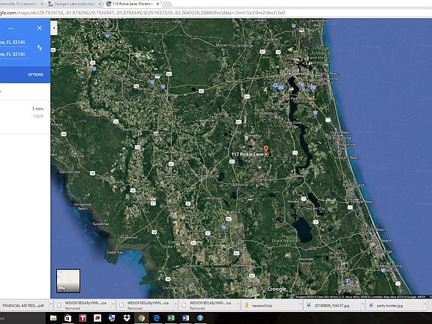The height and width of the screenshot is (324, 432).
Task: Open Excel from the taskbar
Action: tap(171, 318)
